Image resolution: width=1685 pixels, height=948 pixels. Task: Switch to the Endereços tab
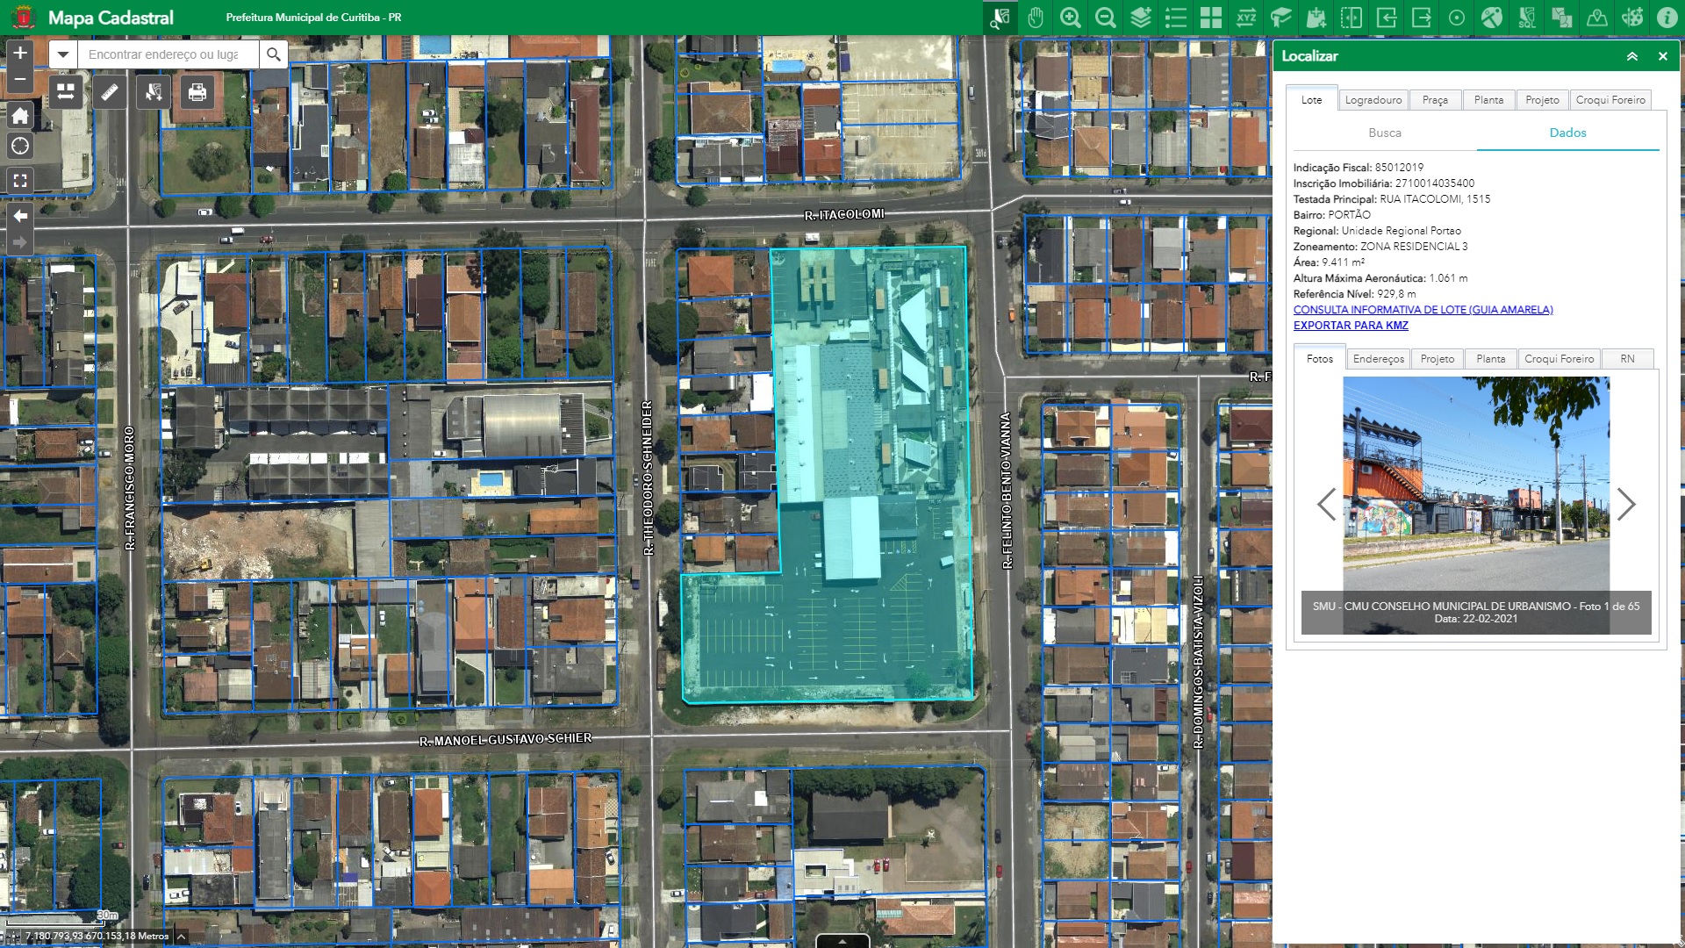click(1378, 359)
